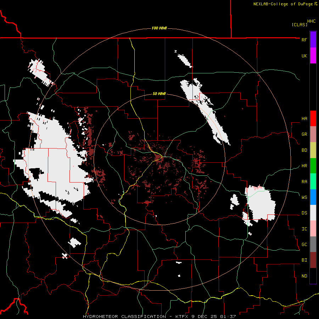Click the NEXLAB-College of DuPage credit text
The width and height of the screenshot is (319, 319).
point(283,4)
